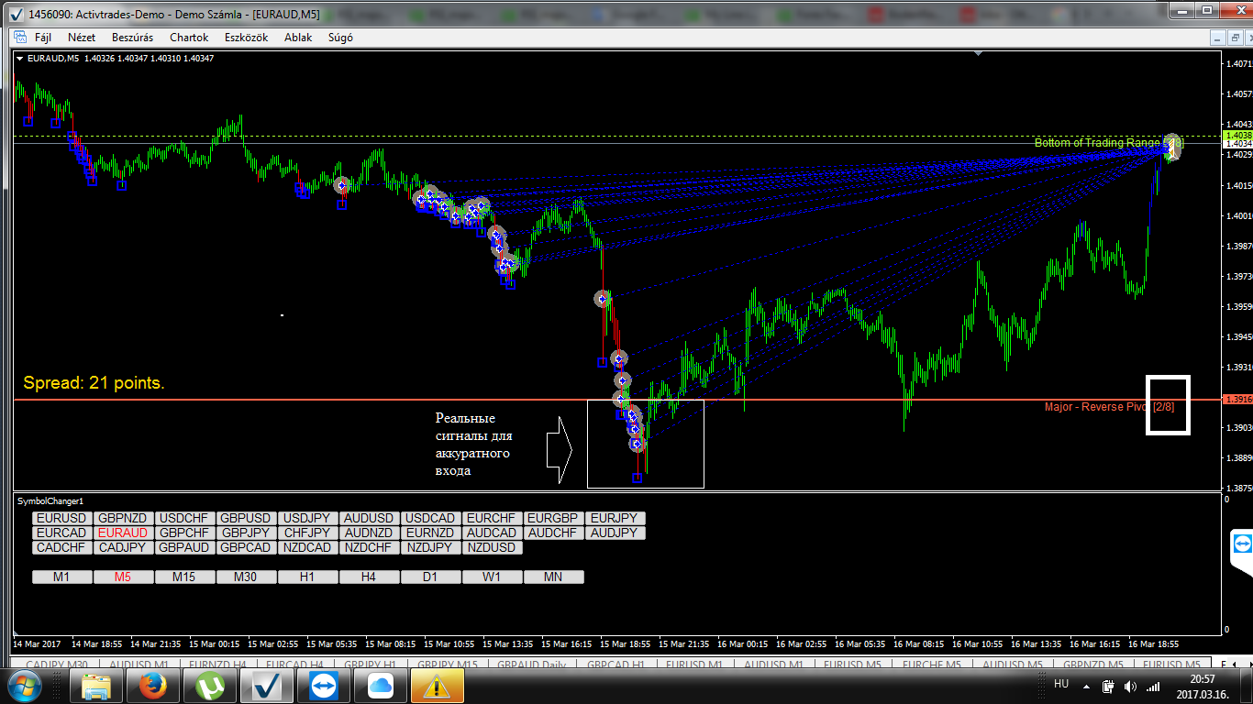Click the chart system icon left of Fájl
This screenshot has height=704, width=1253.
point(19,38)
